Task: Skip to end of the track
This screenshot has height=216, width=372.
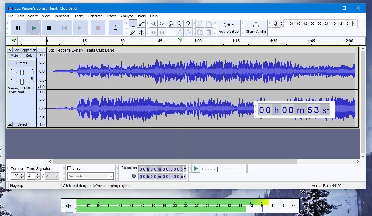Action: coord(80,28)
